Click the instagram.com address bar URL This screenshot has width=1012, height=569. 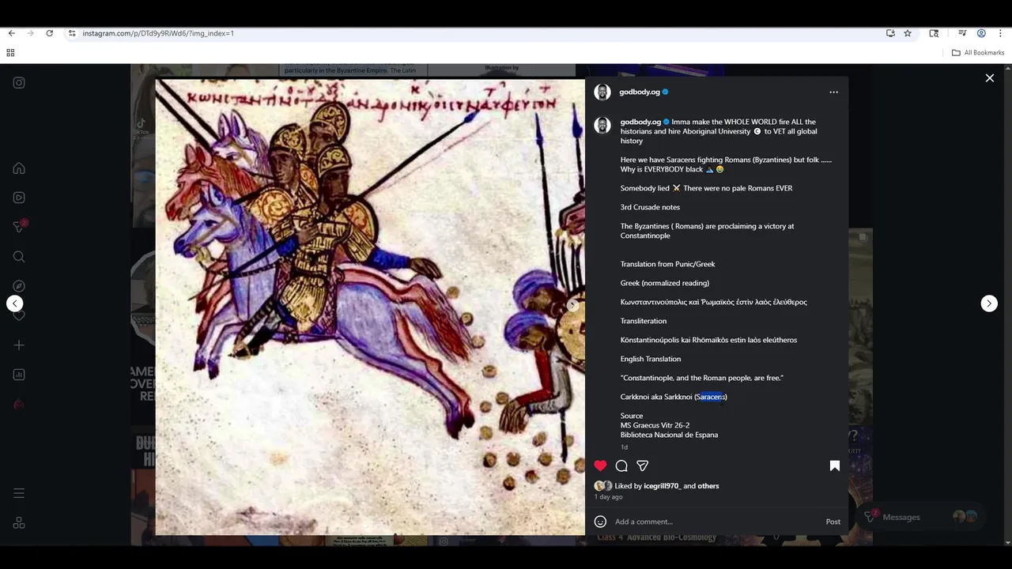(158, 33)
